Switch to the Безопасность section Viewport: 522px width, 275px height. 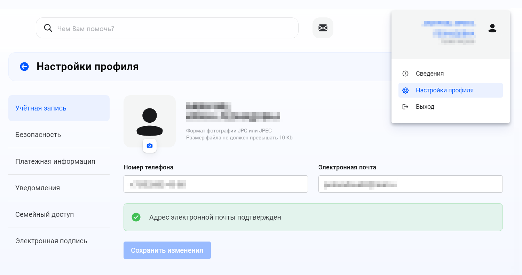59,135
